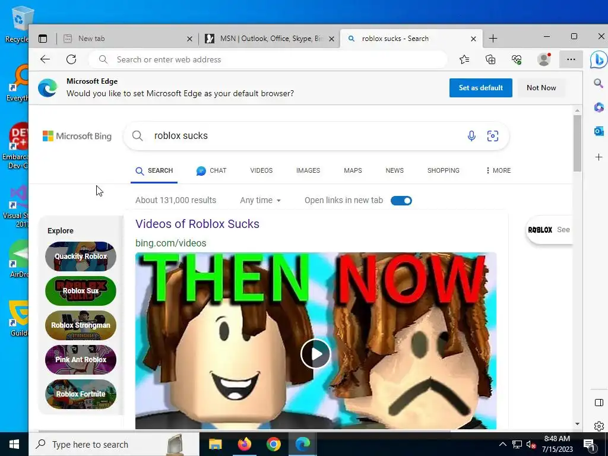This screenshot has width=608, height=456.
Task: Click the Bing search magnifier in search box
Action: coord(137,136)
